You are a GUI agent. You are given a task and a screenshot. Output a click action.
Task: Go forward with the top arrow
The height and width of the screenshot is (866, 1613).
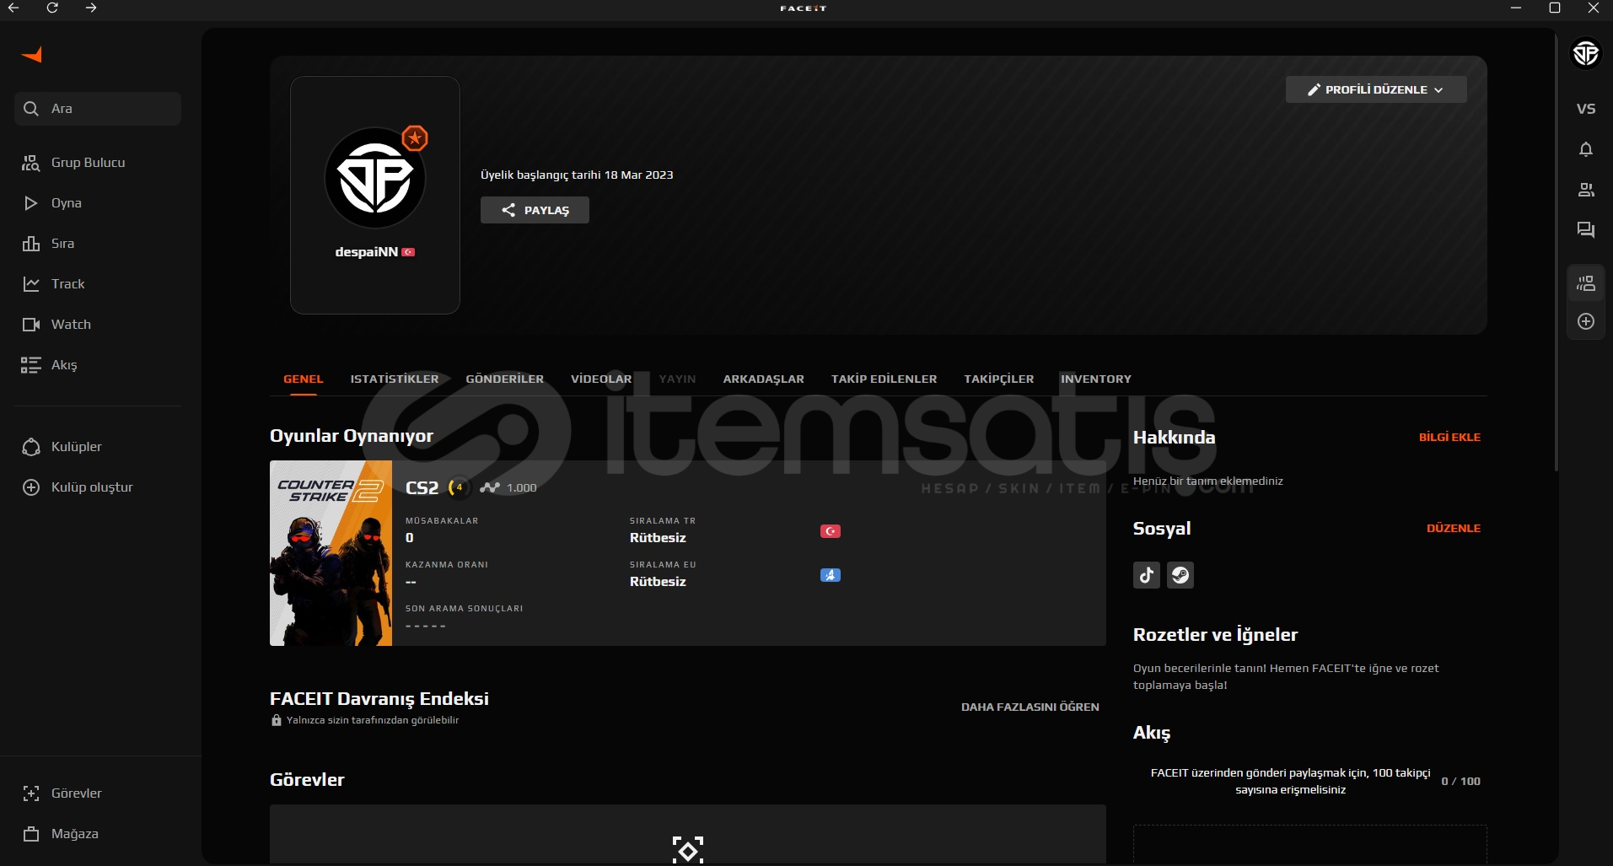point(91,8)
